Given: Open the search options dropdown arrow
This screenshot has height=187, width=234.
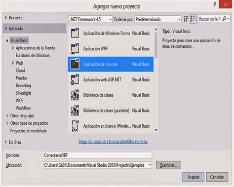Looking at the screenshot, I should (x=229, y=19).
